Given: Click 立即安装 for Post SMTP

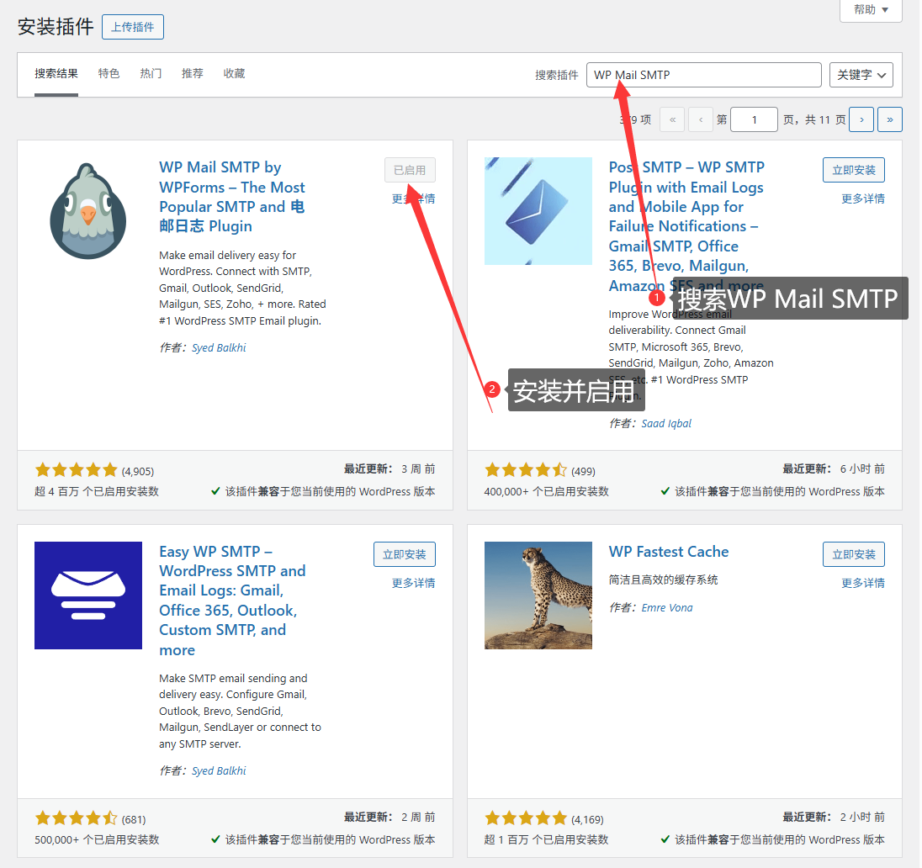Looking at the screenshot, I should (854, 170).
